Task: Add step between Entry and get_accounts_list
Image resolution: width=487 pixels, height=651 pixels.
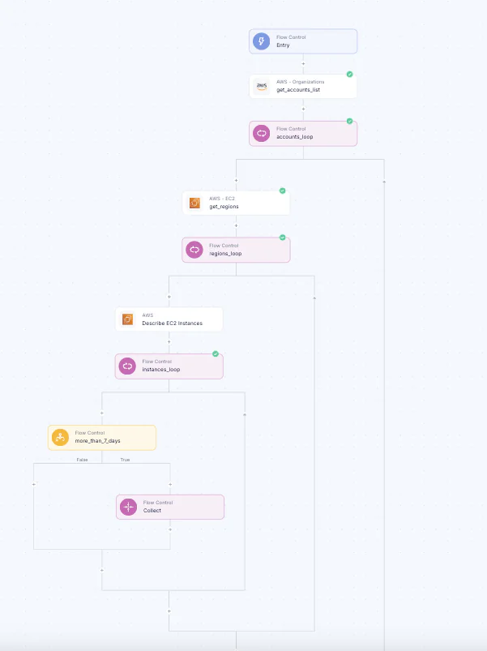Action: (x=303, y=63)
